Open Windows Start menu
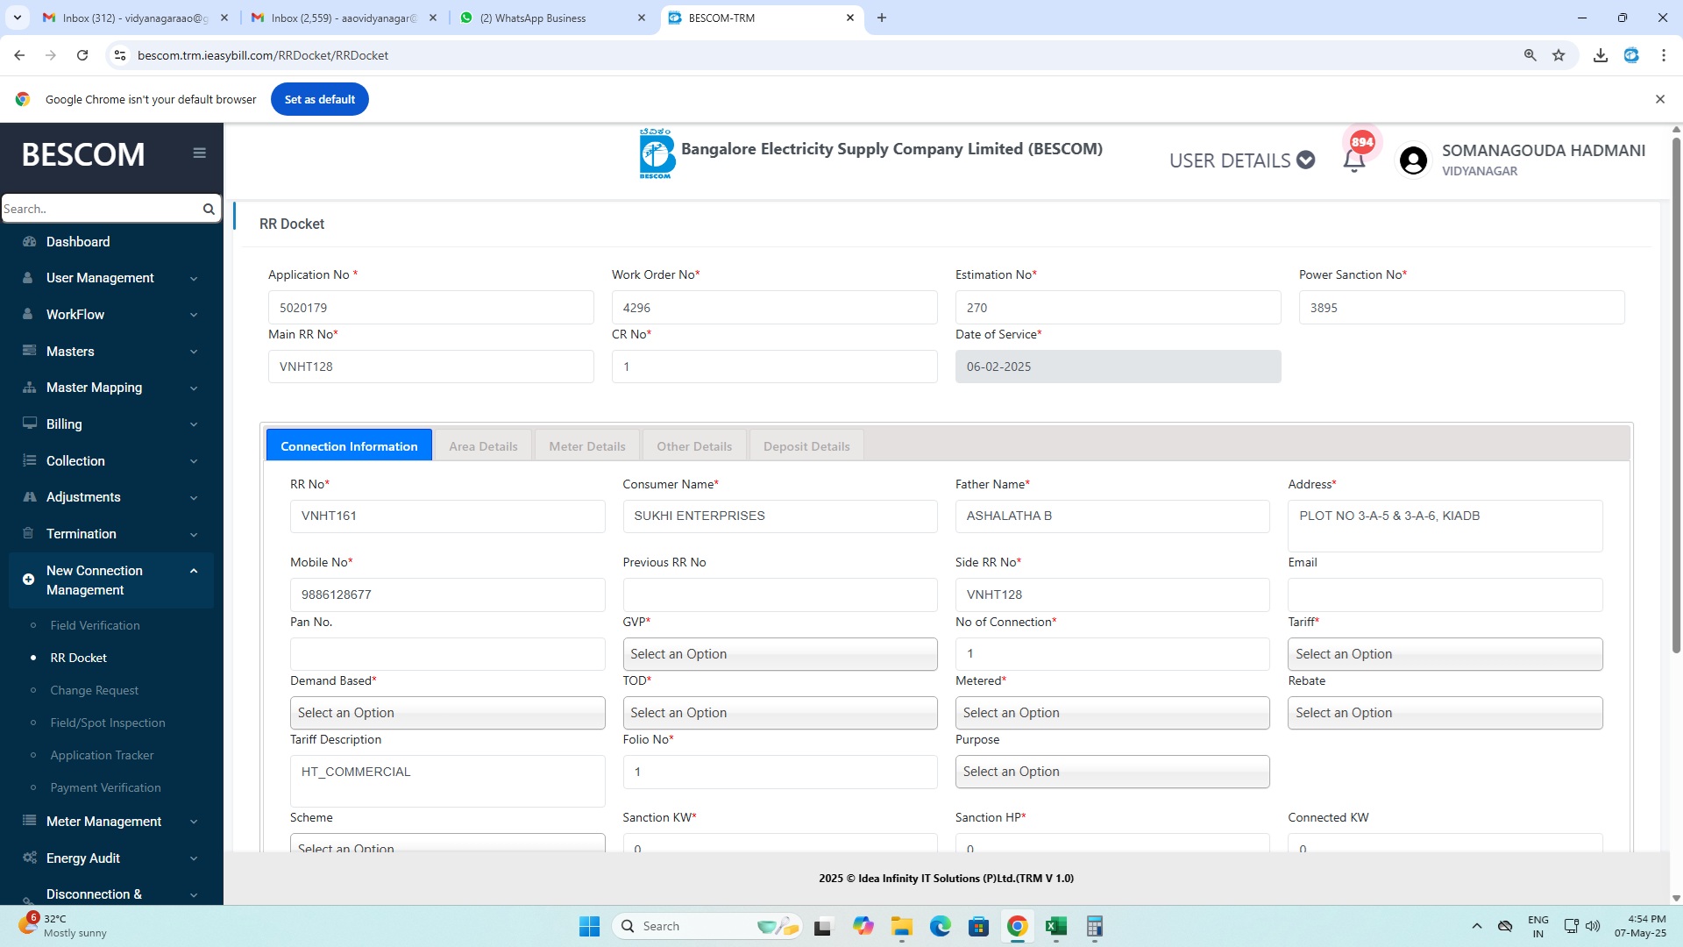 (590, 926)
